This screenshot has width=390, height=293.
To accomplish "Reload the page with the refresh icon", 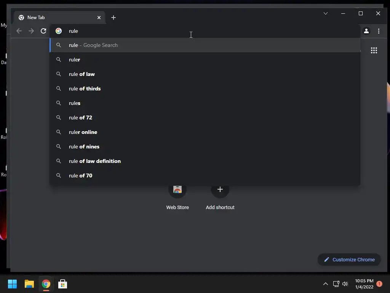I will coord(43,31).
